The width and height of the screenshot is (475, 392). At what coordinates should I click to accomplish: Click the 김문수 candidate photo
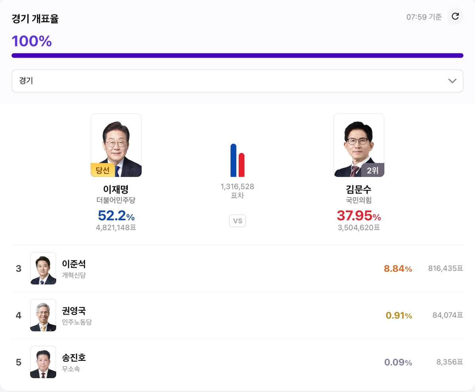click(x=359, y=145)
